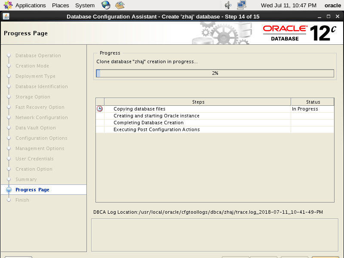Select the Progress Page step
This screenshot has width=344, height=258.
click(32, 190)
